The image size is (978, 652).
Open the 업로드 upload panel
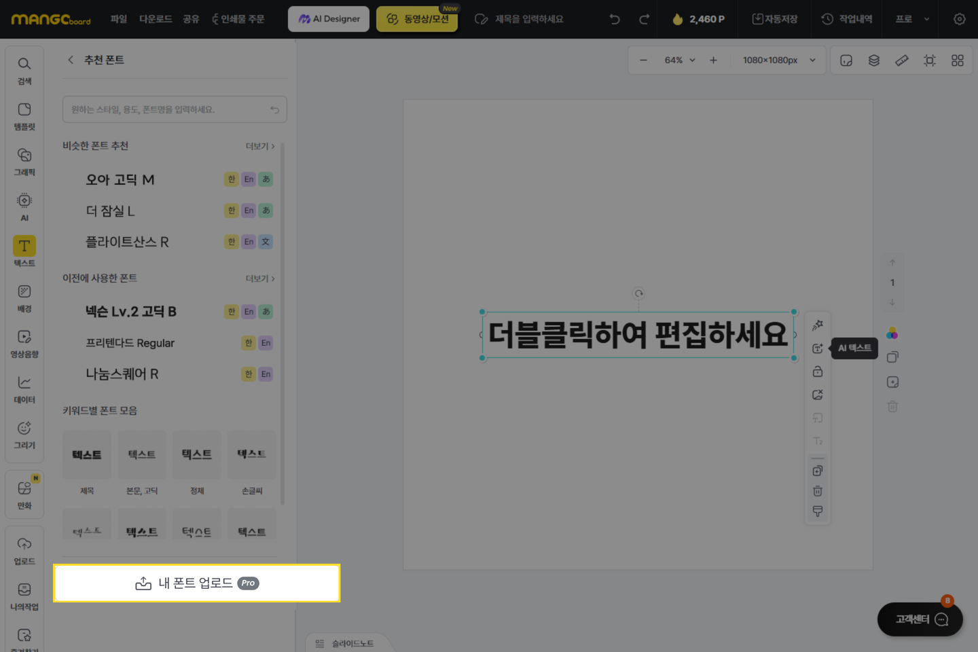(x=24, y=551)
